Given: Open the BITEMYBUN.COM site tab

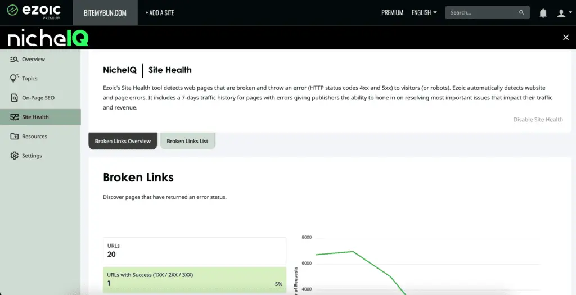Looking at the screenshot, I should [105, 12].
